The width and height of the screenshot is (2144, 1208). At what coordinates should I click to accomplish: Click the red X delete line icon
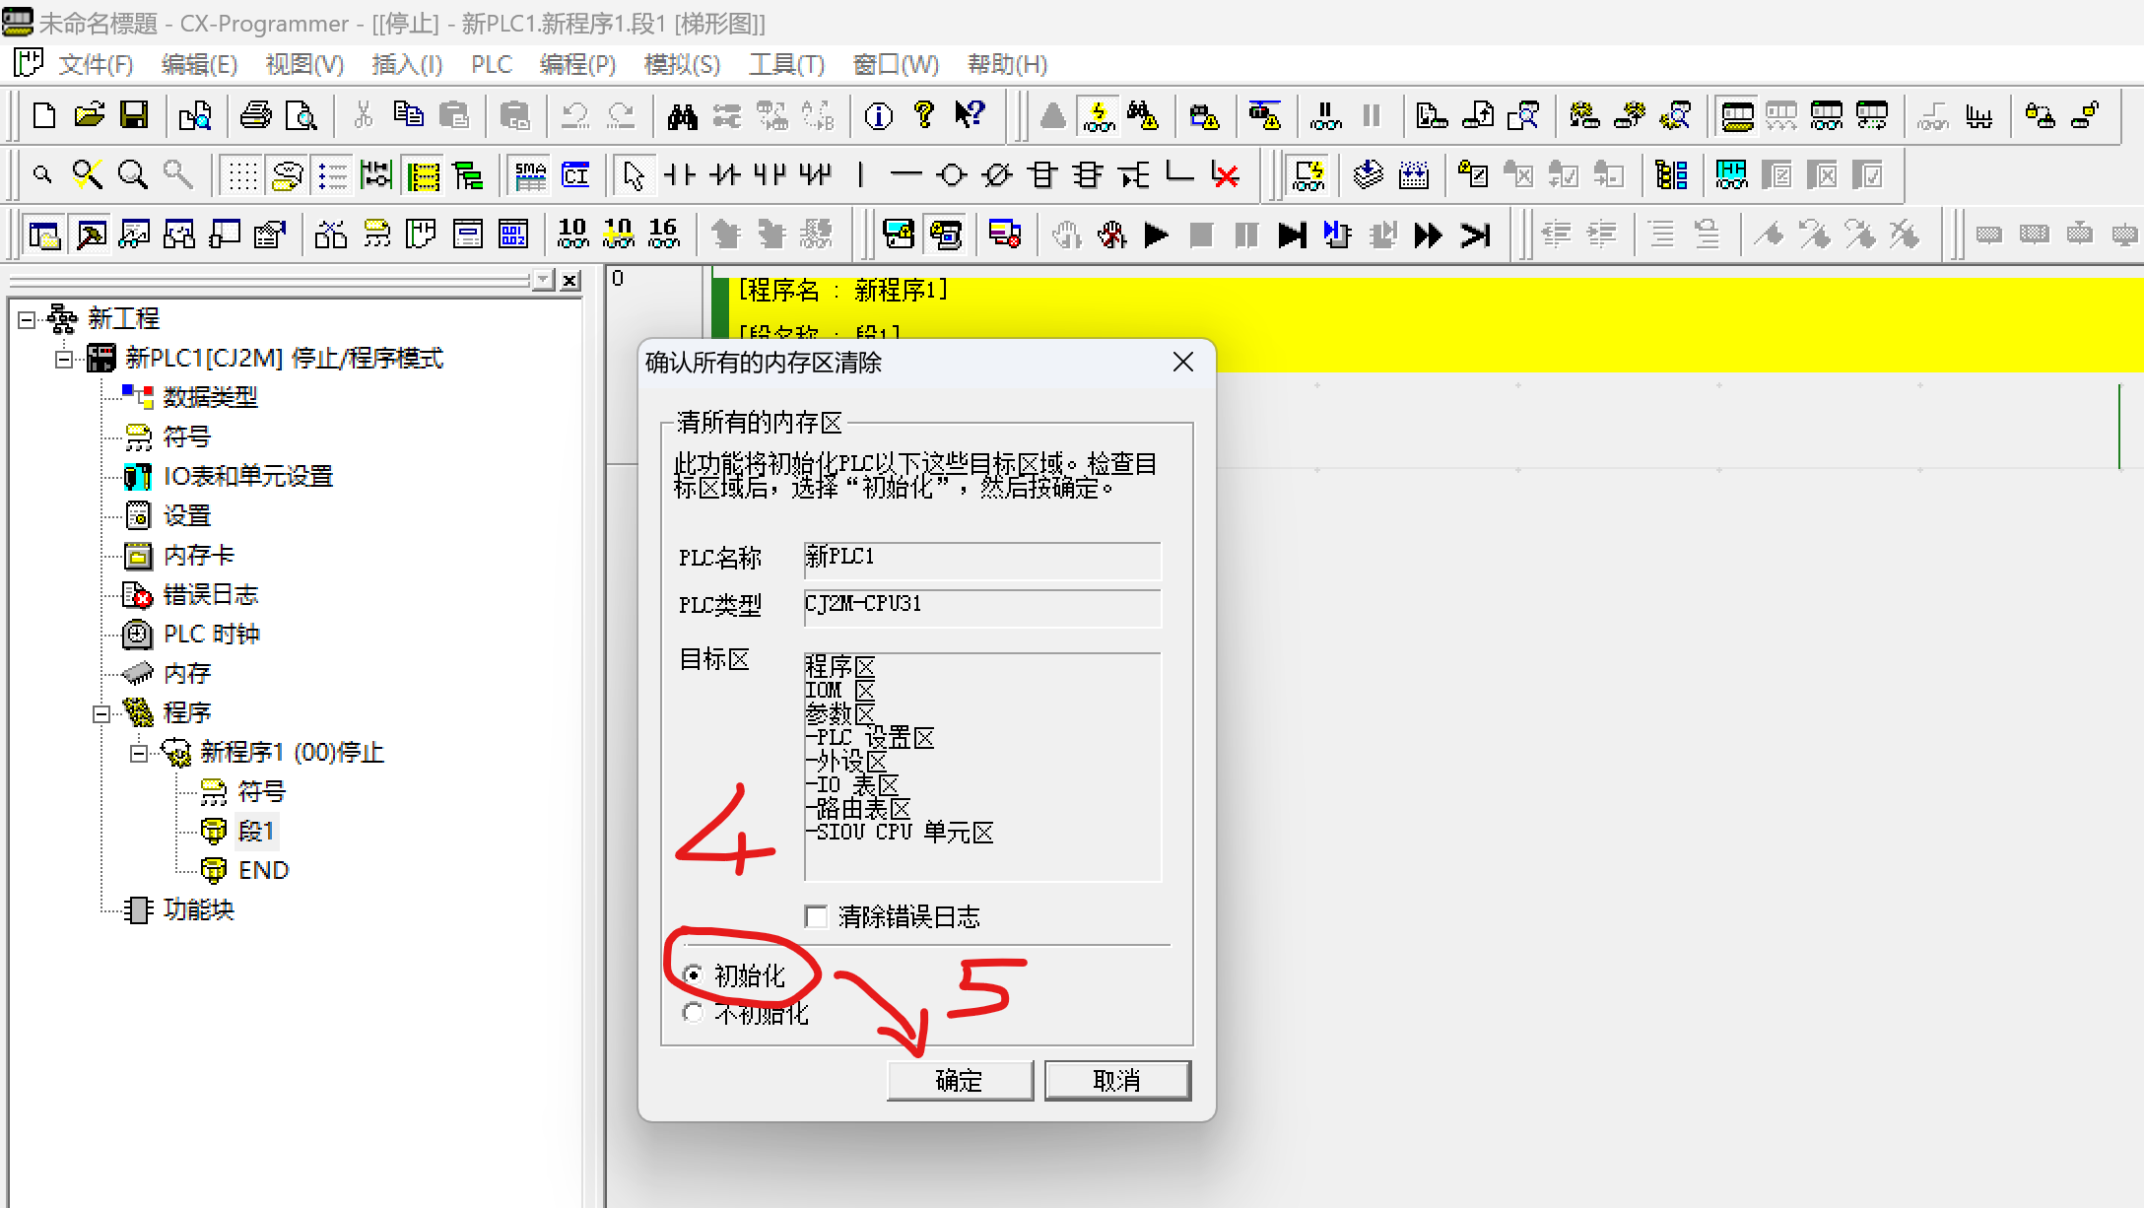(x=1226, y=175)
